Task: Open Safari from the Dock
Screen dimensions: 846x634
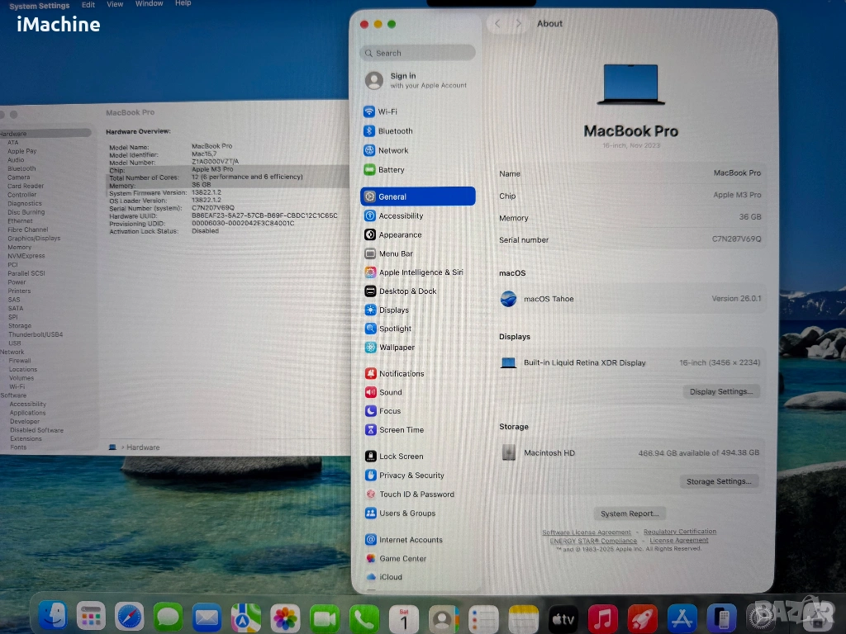Action: [130, 617]
